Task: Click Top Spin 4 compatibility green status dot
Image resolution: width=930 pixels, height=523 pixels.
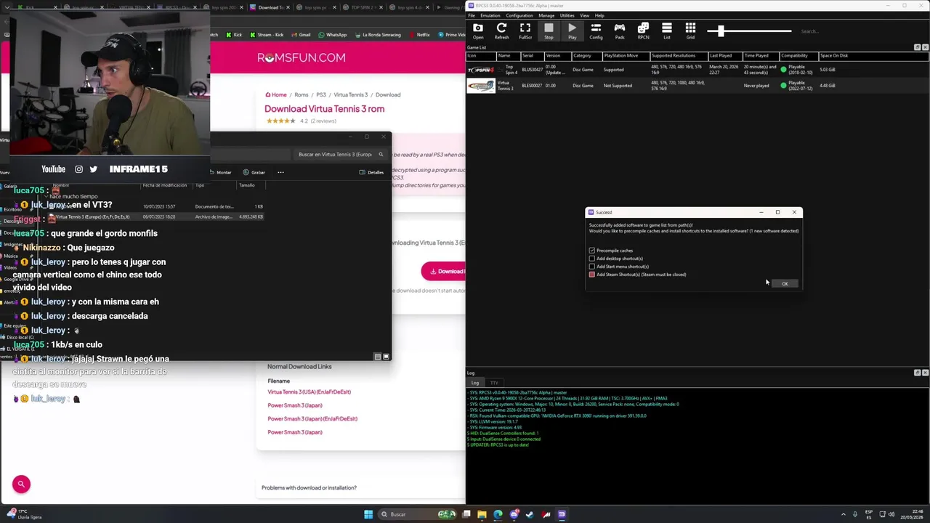Action: tap(783, 70)
